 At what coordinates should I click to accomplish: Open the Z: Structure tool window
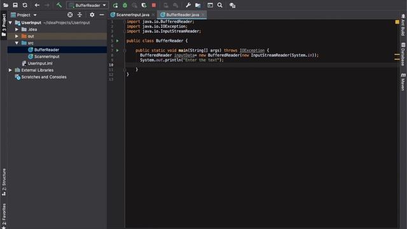(4, 182)
